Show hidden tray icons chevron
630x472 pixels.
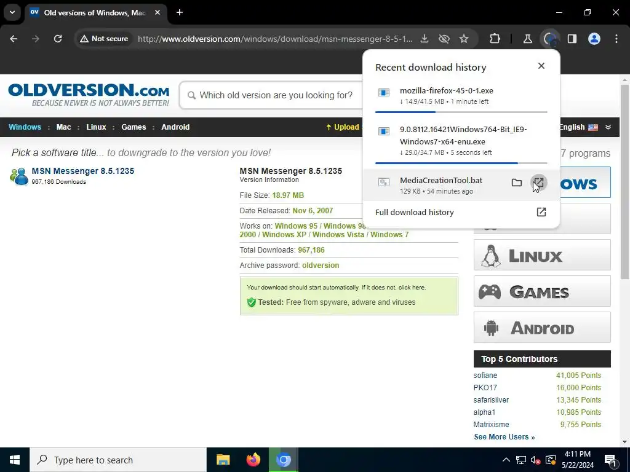[x=506, y=460]
